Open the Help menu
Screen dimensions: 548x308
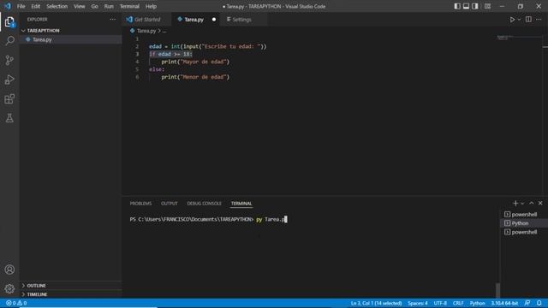click(x=151, y=6)
